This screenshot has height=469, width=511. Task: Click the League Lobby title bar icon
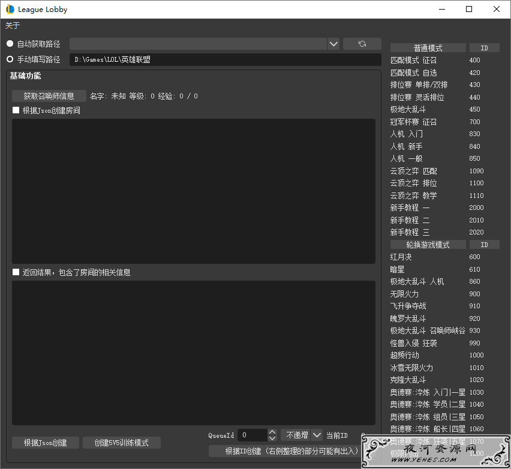[x=10, y=9]
